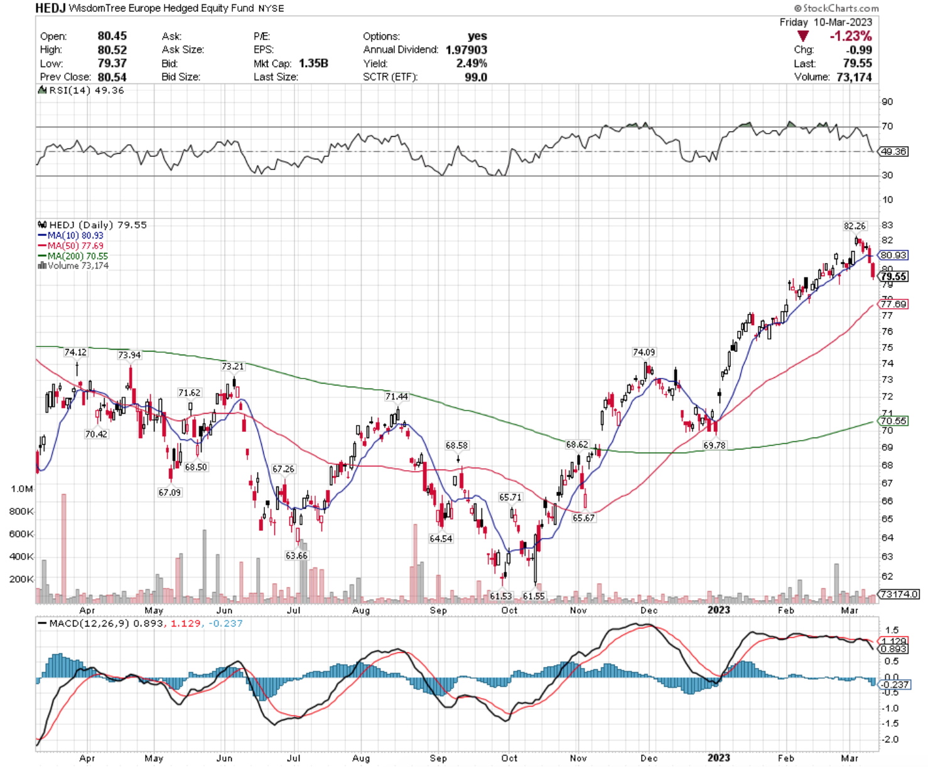Click the 61.53 low price label

pos(501,596)
